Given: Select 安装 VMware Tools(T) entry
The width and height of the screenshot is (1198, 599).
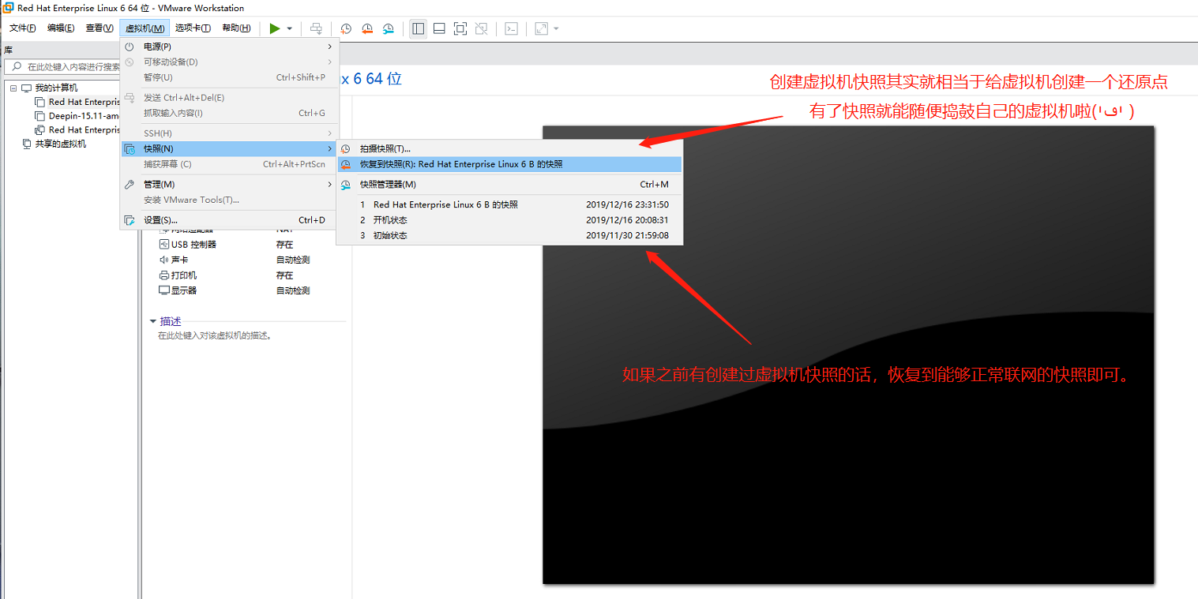Looking at the screenshot, I should [x=230, y=200].
